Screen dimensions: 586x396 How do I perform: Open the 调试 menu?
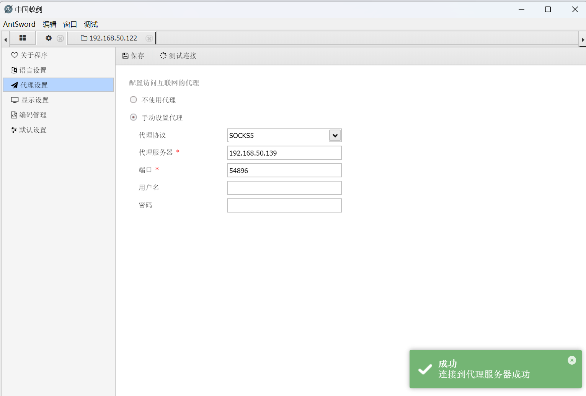[91, 24]
